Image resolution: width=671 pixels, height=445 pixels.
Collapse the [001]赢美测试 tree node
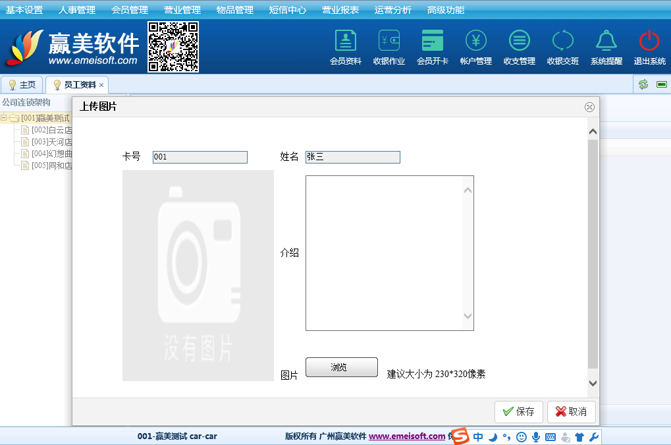(4, 118)
